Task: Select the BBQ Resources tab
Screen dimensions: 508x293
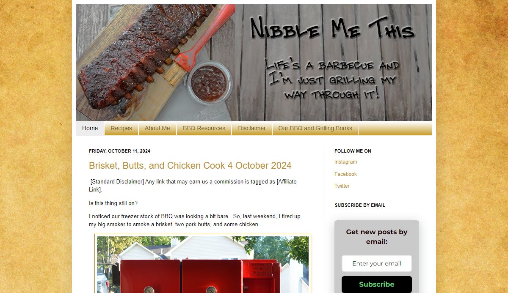Action: pos(204,128)
